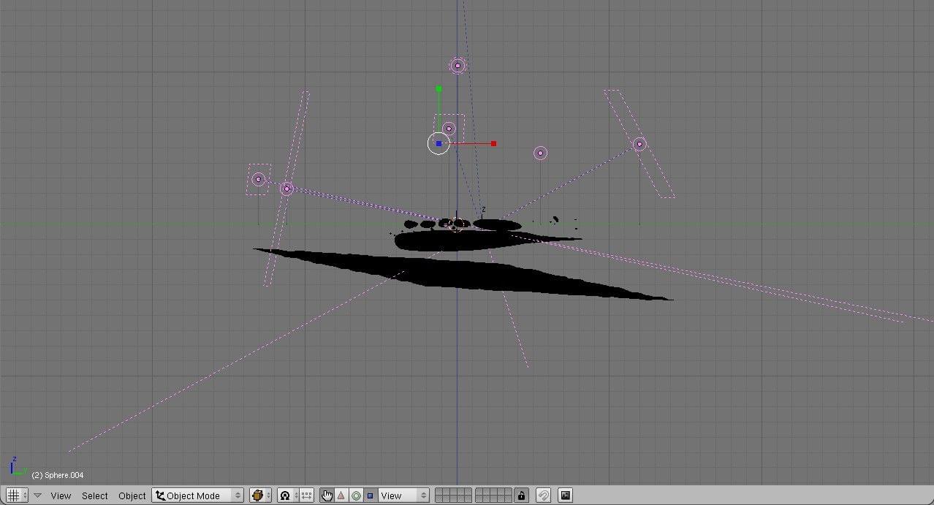This screenshot has height=505, width=934.
Task: Toggle the 3D manipulator hand icon
Action: coord(327,495)
